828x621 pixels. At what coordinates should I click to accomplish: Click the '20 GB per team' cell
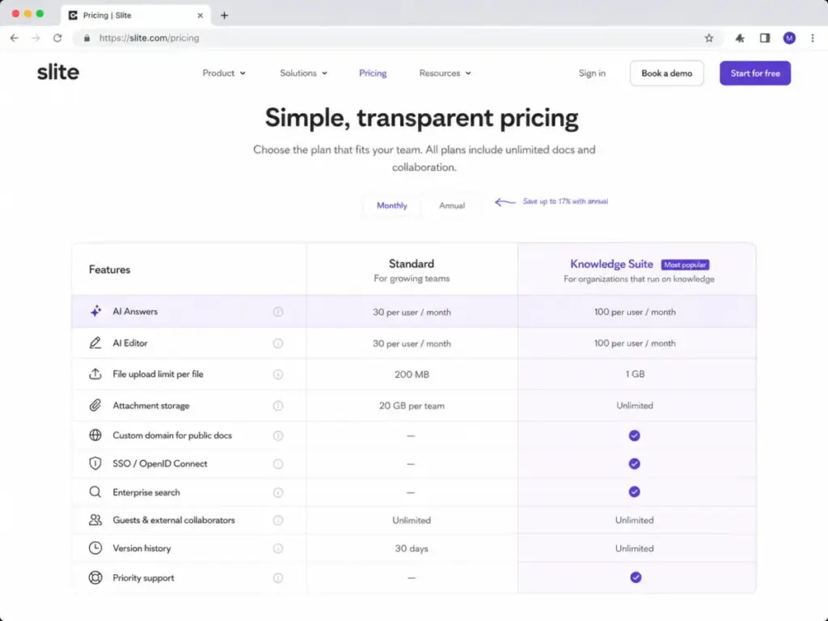412,406
